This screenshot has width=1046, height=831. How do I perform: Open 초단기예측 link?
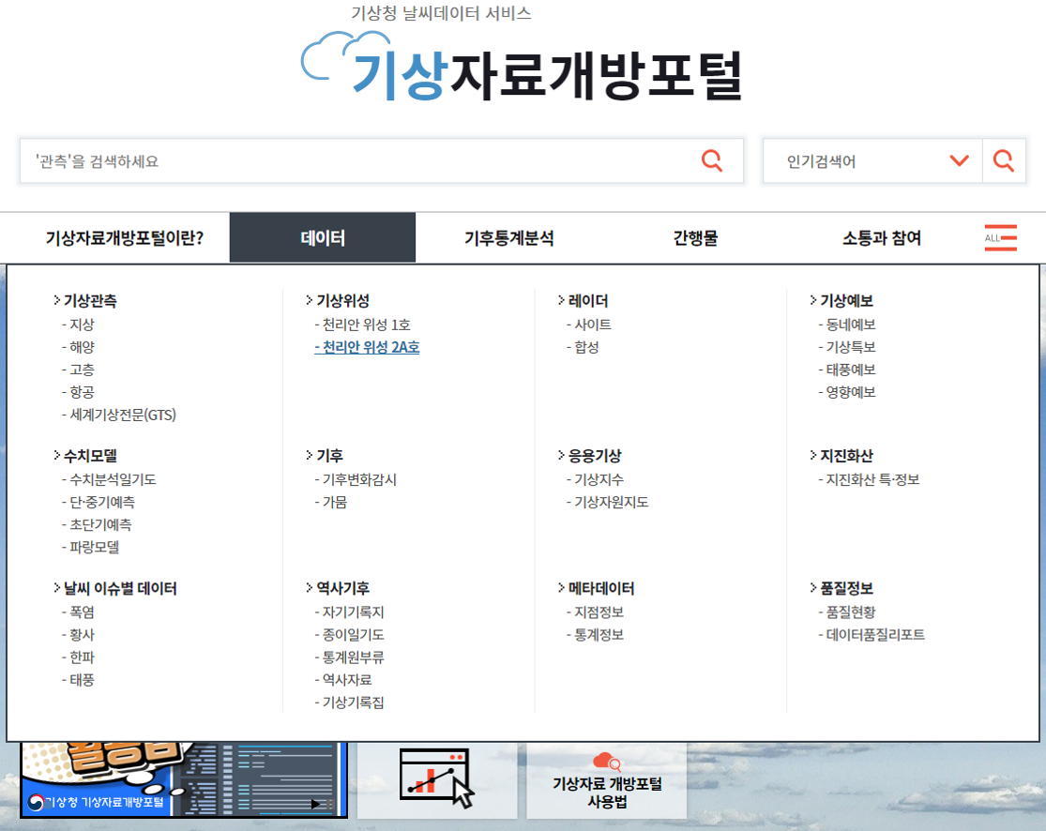point(97,525)
